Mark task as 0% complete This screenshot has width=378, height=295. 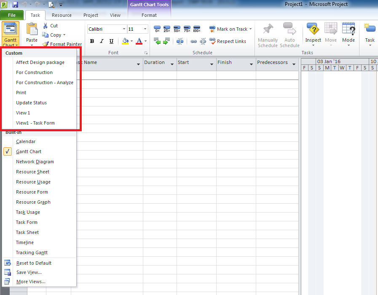click(157, 29)
